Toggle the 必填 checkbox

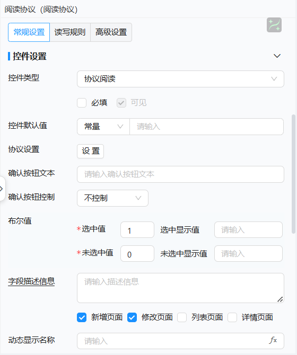click(x=82, y=103)
